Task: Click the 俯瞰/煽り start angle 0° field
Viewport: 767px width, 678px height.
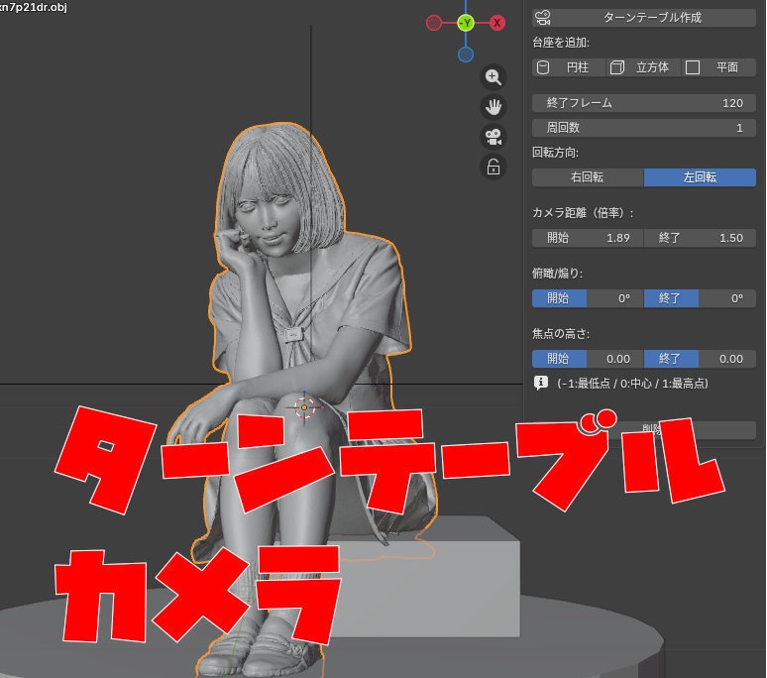Action: click(x=614, y=298)
